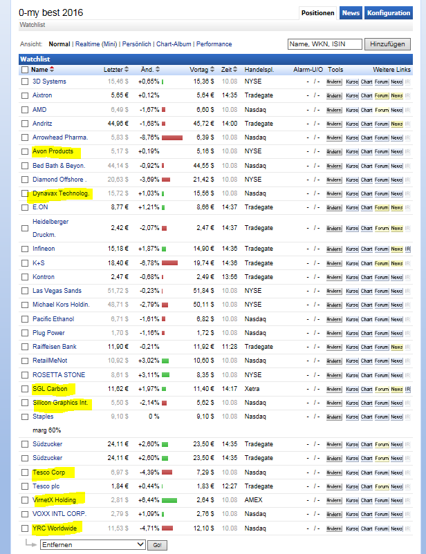Open the Silicon Graphics Int. link

coord(60,403)
